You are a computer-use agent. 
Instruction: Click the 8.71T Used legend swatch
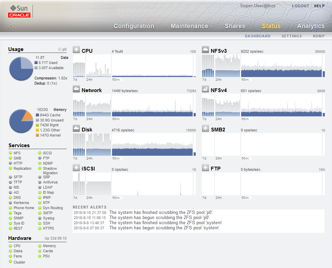[x=36, y=63]
